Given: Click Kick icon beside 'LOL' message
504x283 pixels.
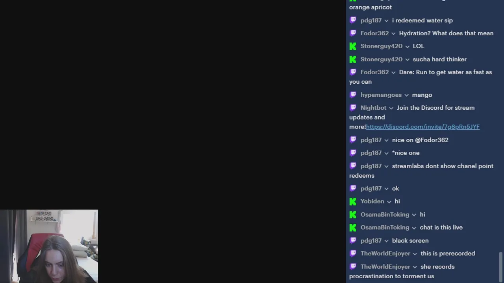Looking at the screenshot, I should click(x=353, y=46).
